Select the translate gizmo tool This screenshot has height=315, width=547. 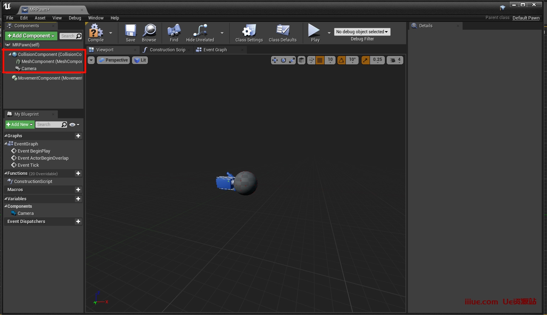tap(275, 60)
